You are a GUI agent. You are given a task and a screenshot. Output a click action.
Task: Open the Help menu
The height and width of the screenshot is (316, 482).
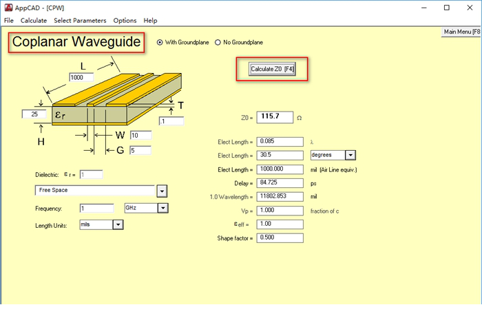click(150, 21)
